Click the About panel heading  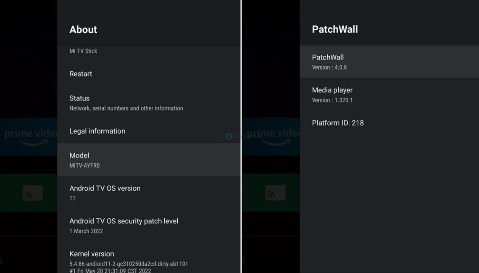tap(83, 29)
